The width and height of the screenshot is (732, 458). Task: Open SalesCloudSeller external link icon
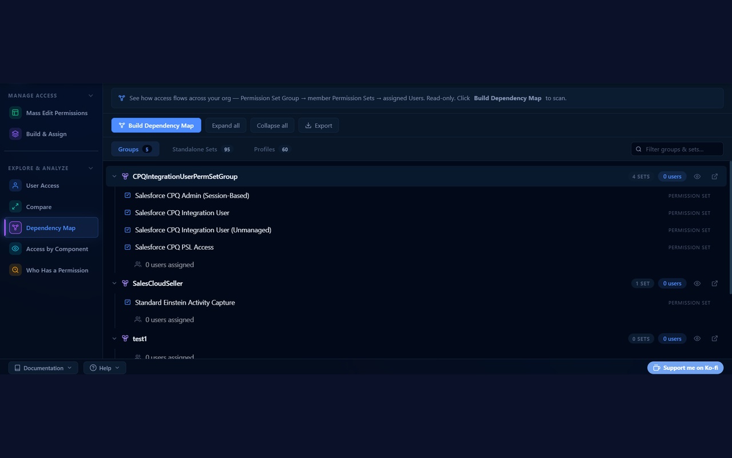coord(715,283)
